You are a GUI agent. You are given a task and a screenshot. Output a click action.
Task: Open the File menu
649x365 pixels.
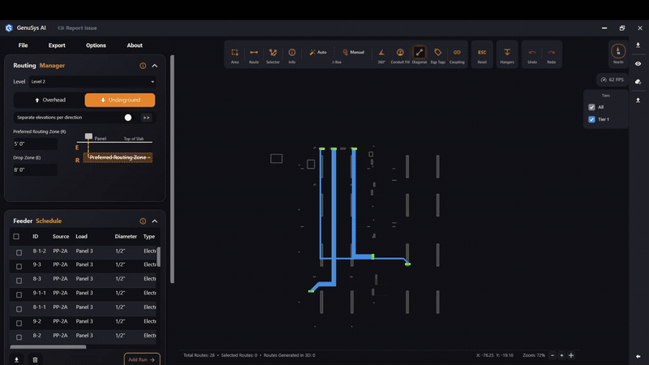coord(24,45)
